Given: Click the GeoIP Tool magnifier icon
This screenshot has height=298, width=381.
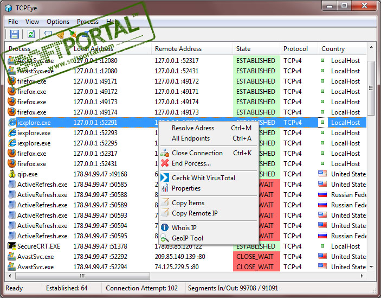Looking at the screenshot, I should pyautogui.click(x=165, y=238).
